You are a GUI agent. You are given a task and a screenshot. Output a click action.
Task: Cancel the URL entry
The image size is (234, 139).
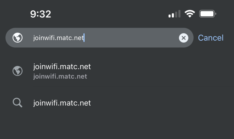coord(211,38)
